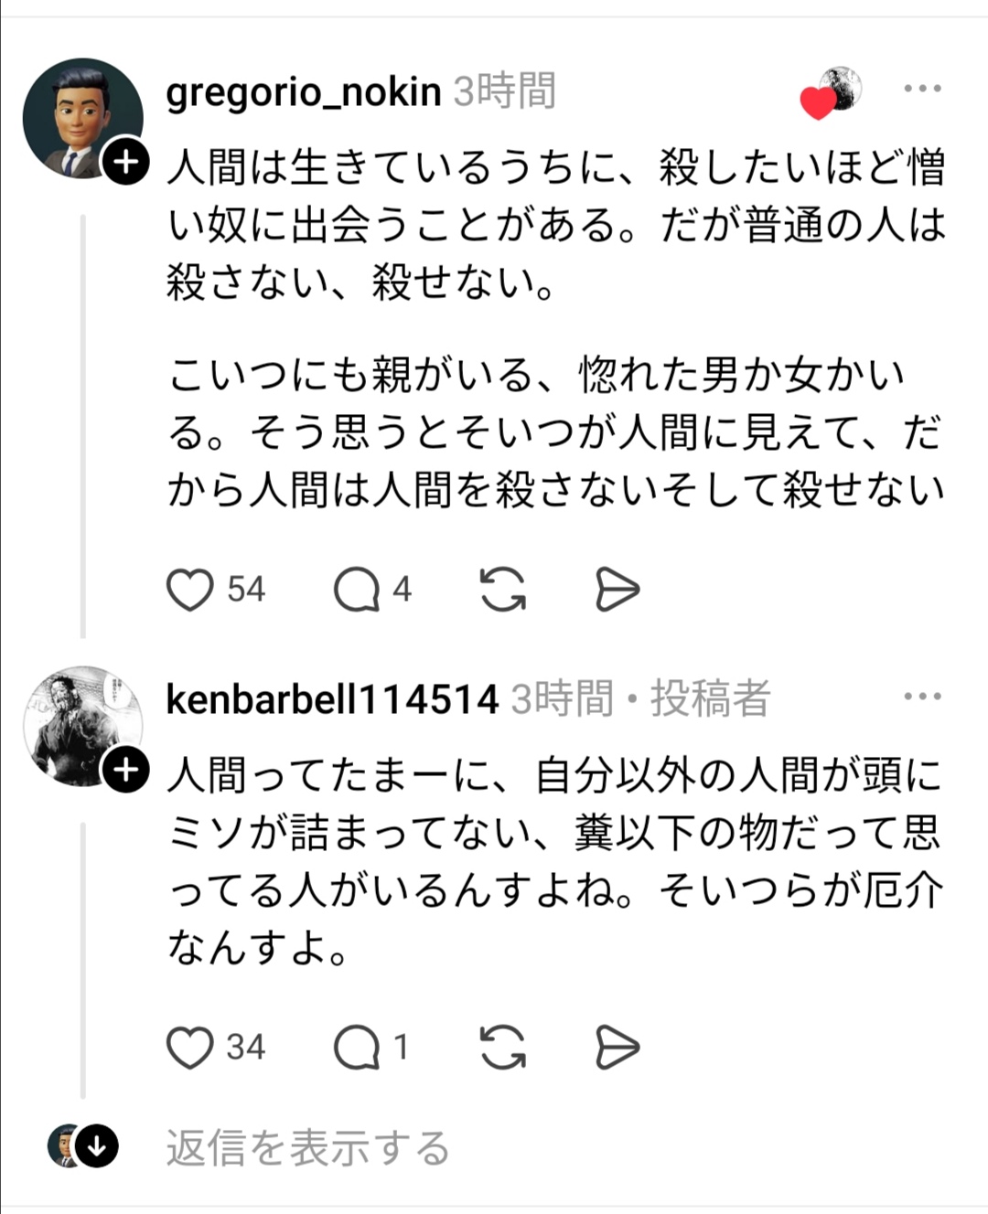Open more options for gregorio_nokin's post
This screenshot has width=988, height=1214.
(x=922, y=89)
